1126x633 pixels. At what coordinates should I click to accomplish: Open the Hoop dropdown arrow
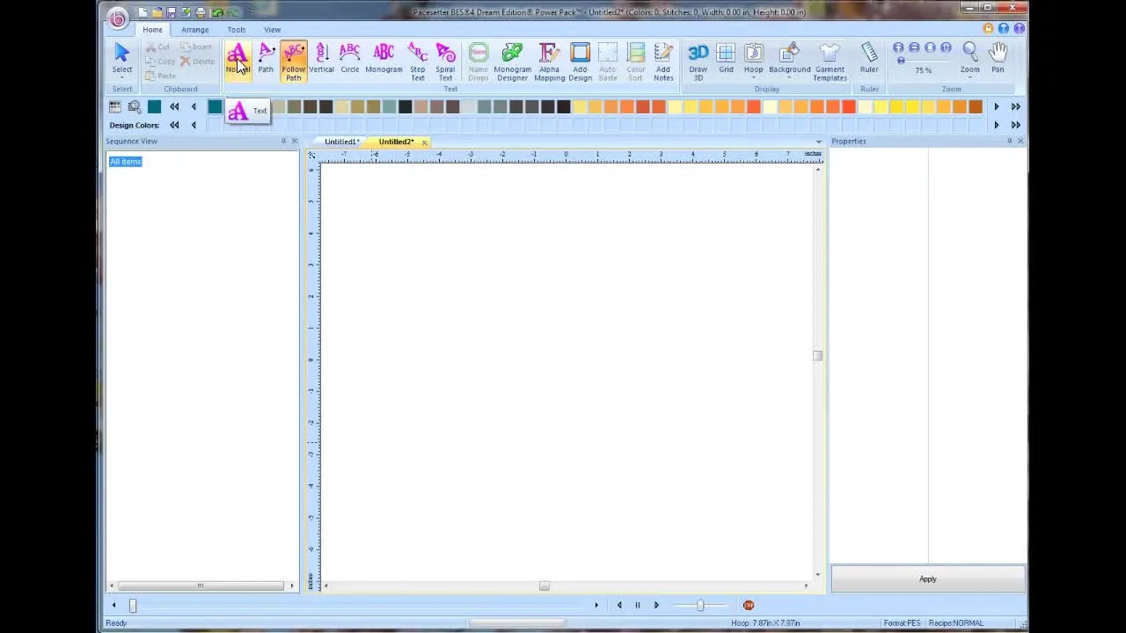[x=753, y=77]
